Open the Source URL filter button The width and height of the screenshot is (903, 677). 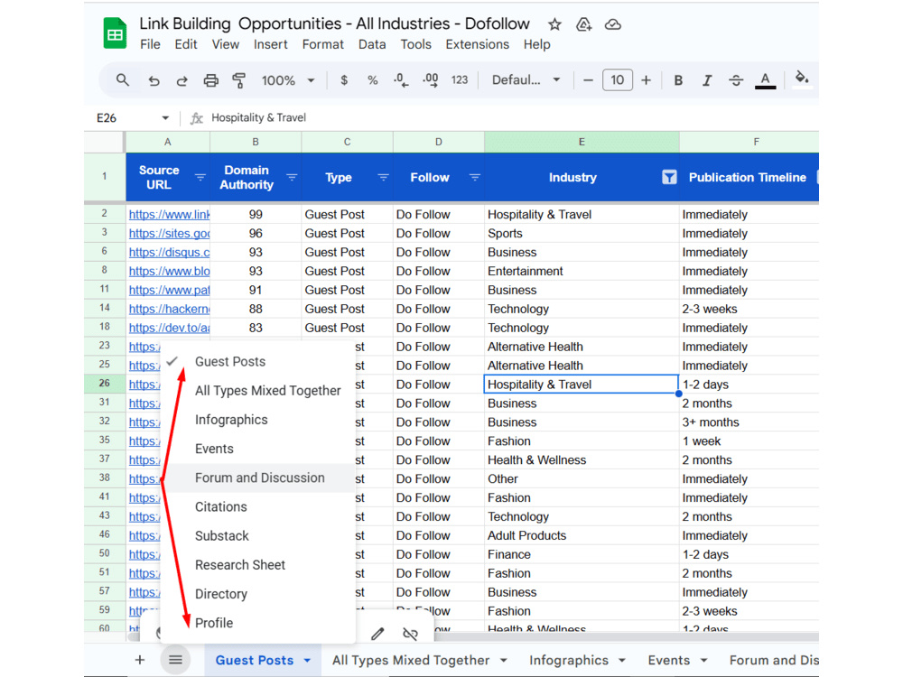point(200,177)
